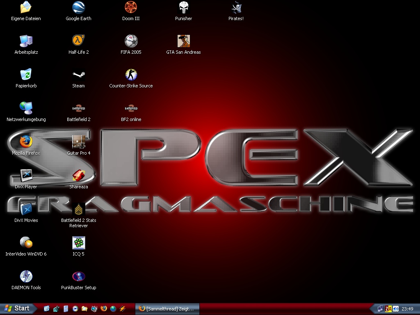Switch to the [Sammelthread] Firefox taskbar window
Viewport: 420px width, 315px height.
point(167,309)
